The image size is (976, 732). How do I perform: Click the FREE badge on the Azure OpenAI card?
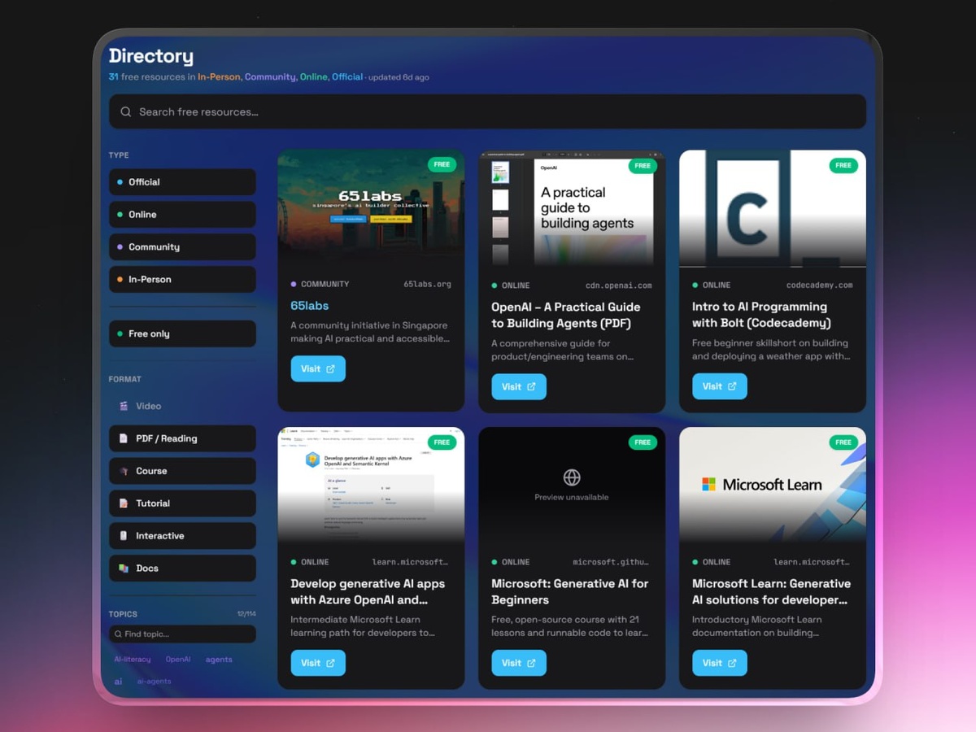(442, 442)
